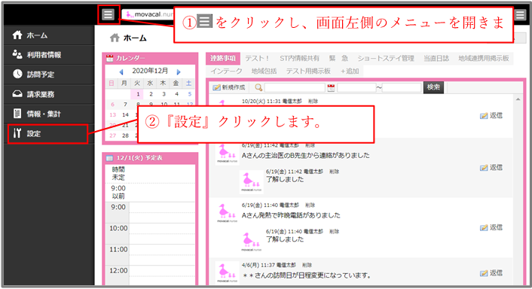Reply to the Aさん発熱 message

[x=491, y=228]
